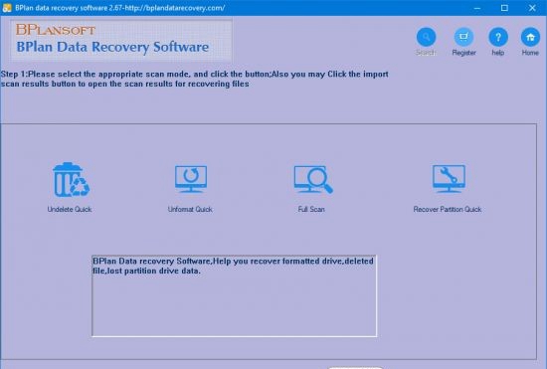Click the app icon in the title bar
Screen dimensions: 547x369
pos(7,8)
